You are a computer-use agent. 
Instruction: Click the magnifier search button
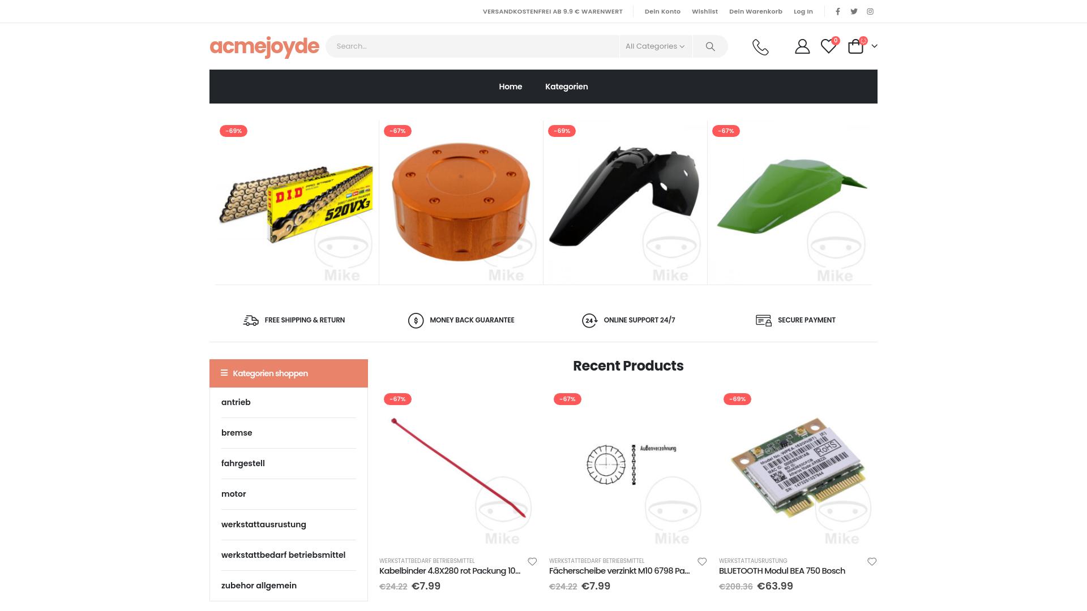710,46
